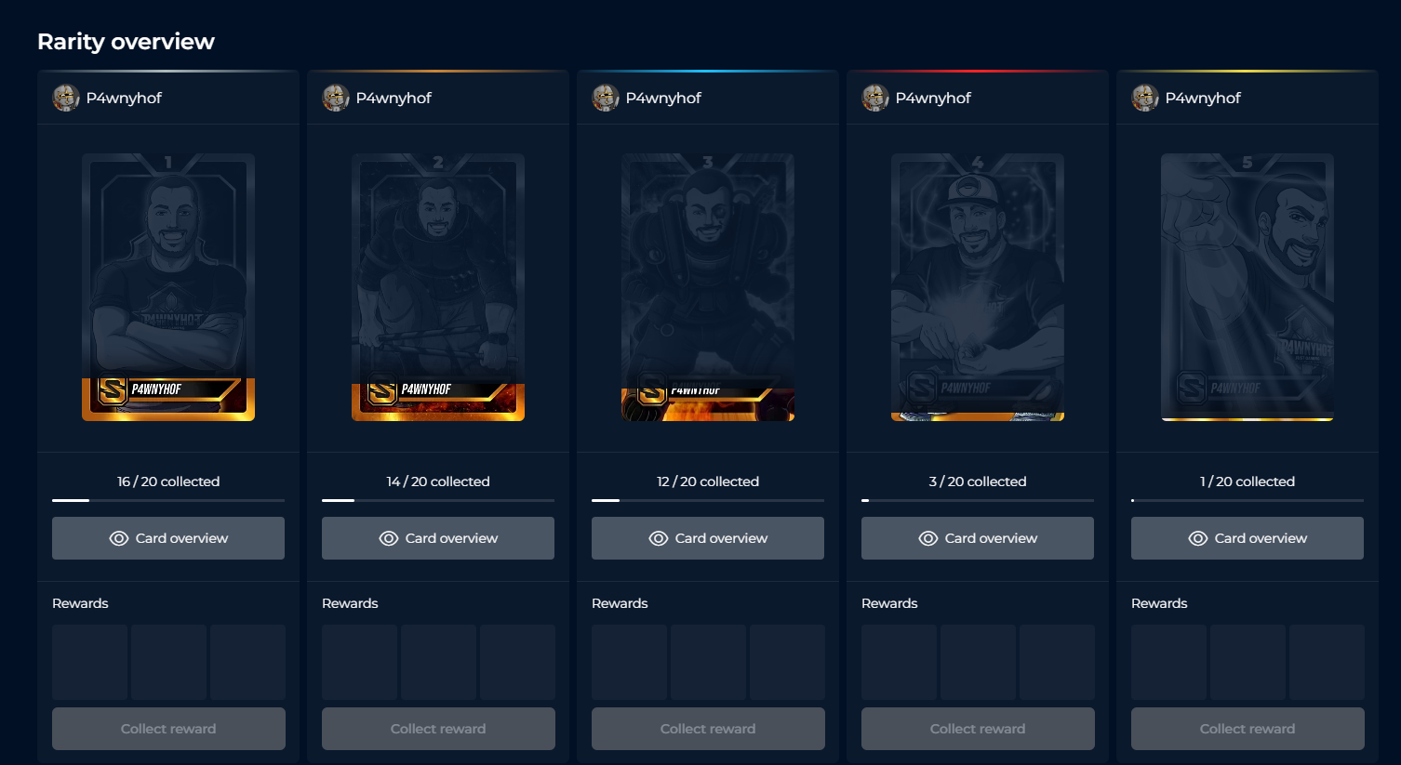Click the P4wnyhof avatar in second column
The width and height of the screenshot is (1401, 765).
(x=336, y=98)
